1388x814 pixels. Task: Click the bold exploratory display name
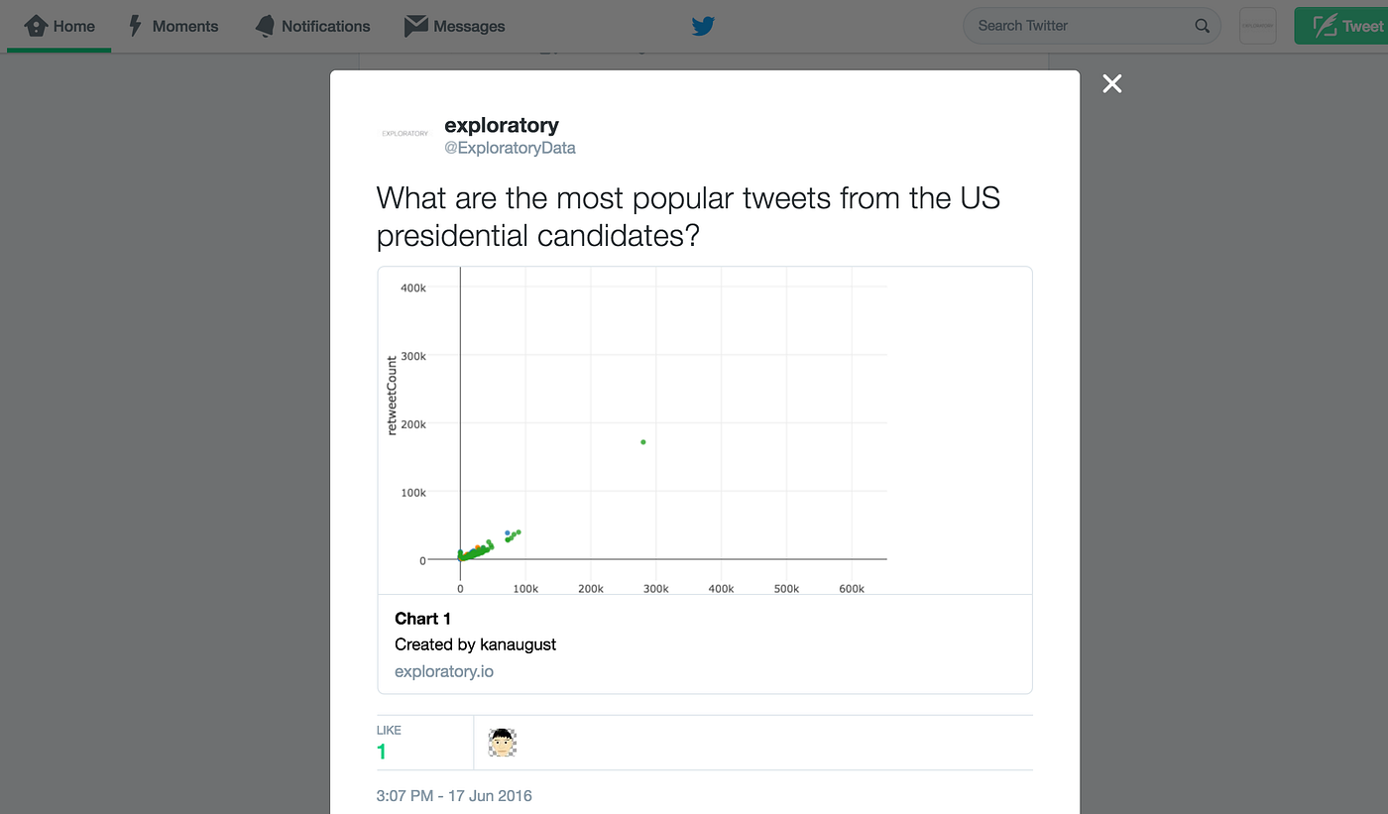coord(501,125)
